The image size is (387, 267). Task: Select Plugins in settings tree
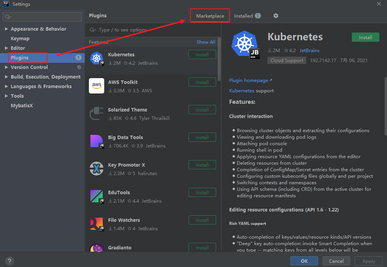(20, 57)
